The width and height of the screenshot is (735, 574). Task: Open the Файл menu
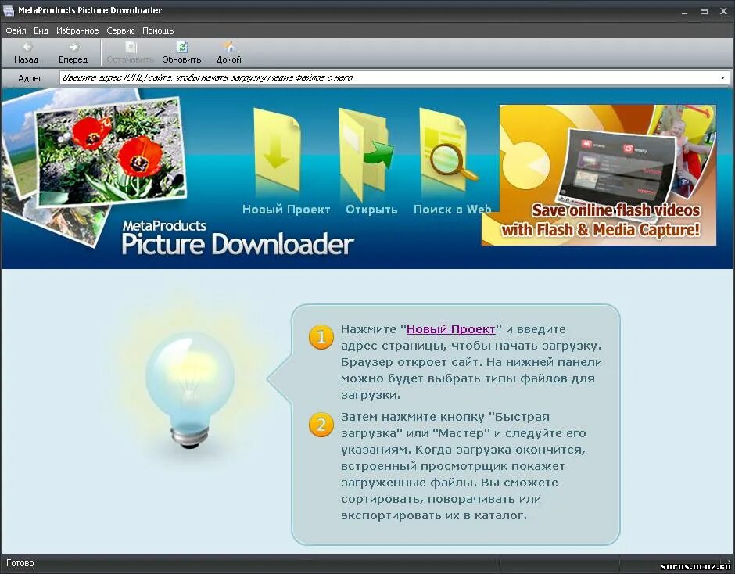click(16, 30)
